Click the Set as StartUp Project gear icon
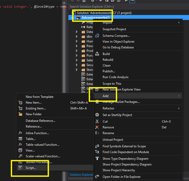Image resolution: width=189 pixels, height=181 pixels. point(97,115)
